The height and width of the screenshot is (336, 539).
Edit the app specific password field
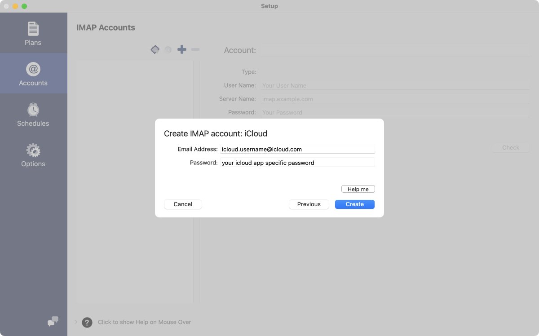[298, 163]
